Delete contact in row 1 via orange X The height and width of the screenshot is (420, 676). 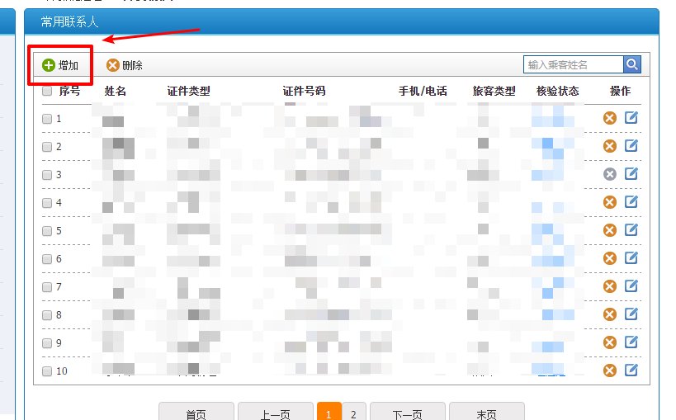610,118
